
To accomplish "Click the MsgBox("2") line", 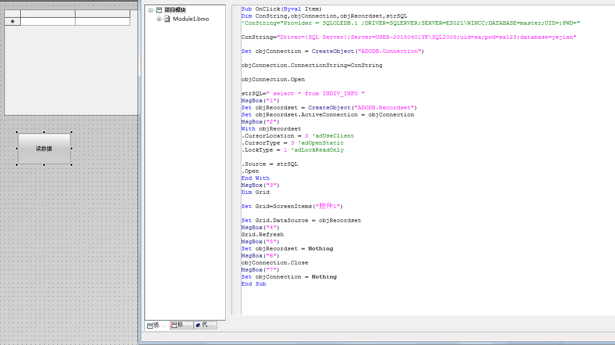I will point(260,122).
